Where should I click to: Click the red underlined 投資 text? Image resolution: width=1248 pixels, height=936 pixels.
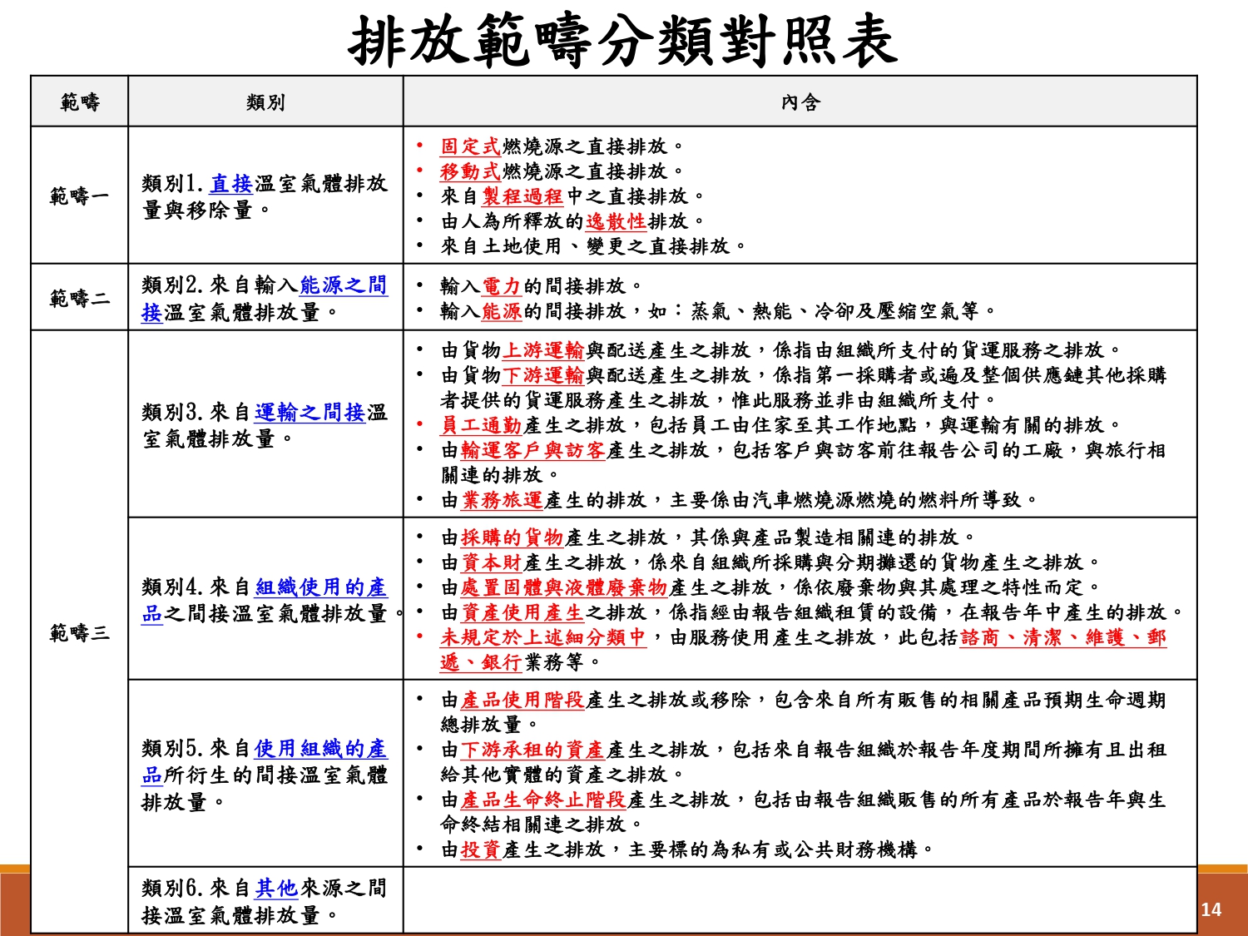481,849
